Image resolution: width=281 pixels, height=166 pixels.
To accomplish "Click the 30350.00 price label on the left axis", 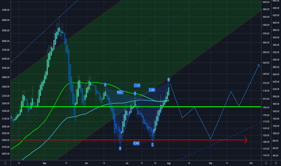I will (x=5, y=133).
